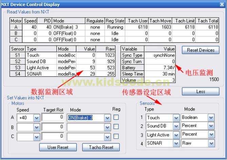Click the Tach Total column header
The image size is (227, 160).
click(x=207, y=21)
